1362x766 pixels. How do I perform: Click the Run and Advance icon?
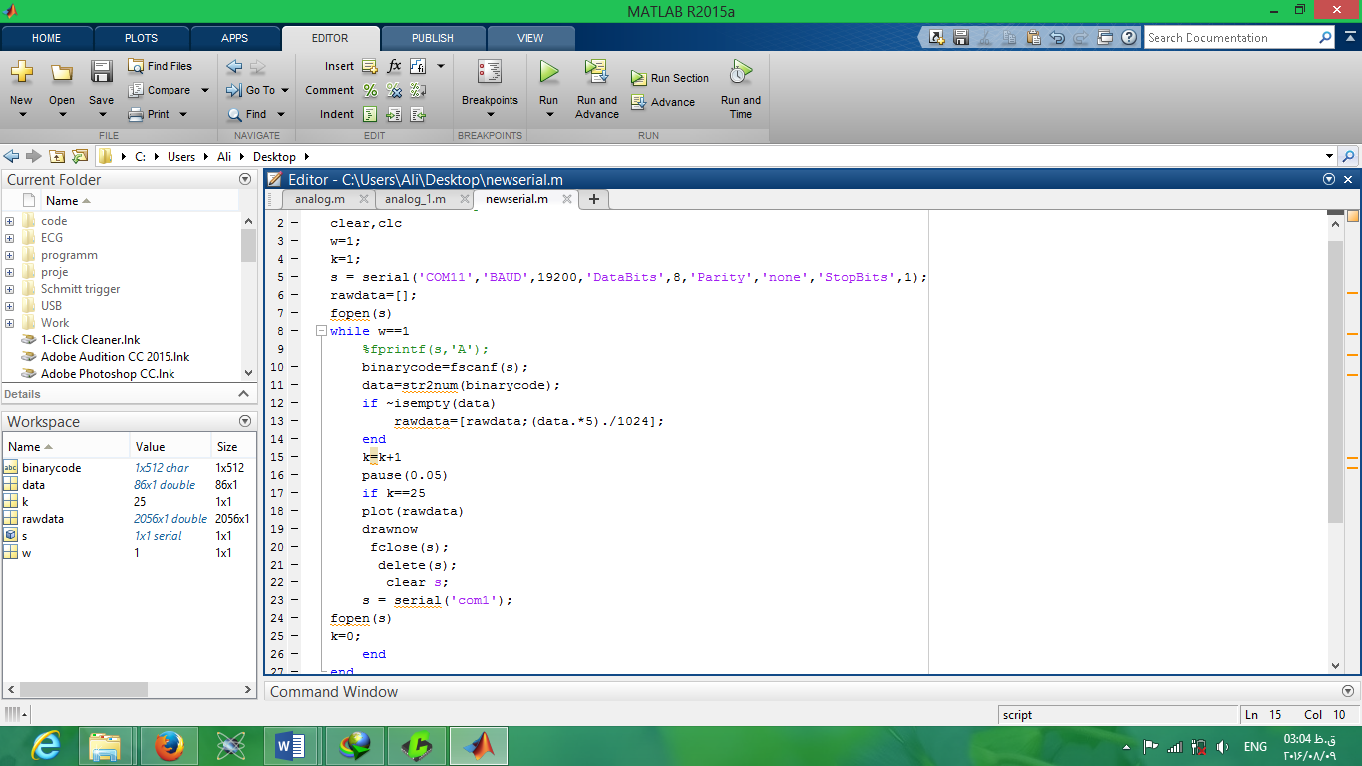[x=596, y=73]
